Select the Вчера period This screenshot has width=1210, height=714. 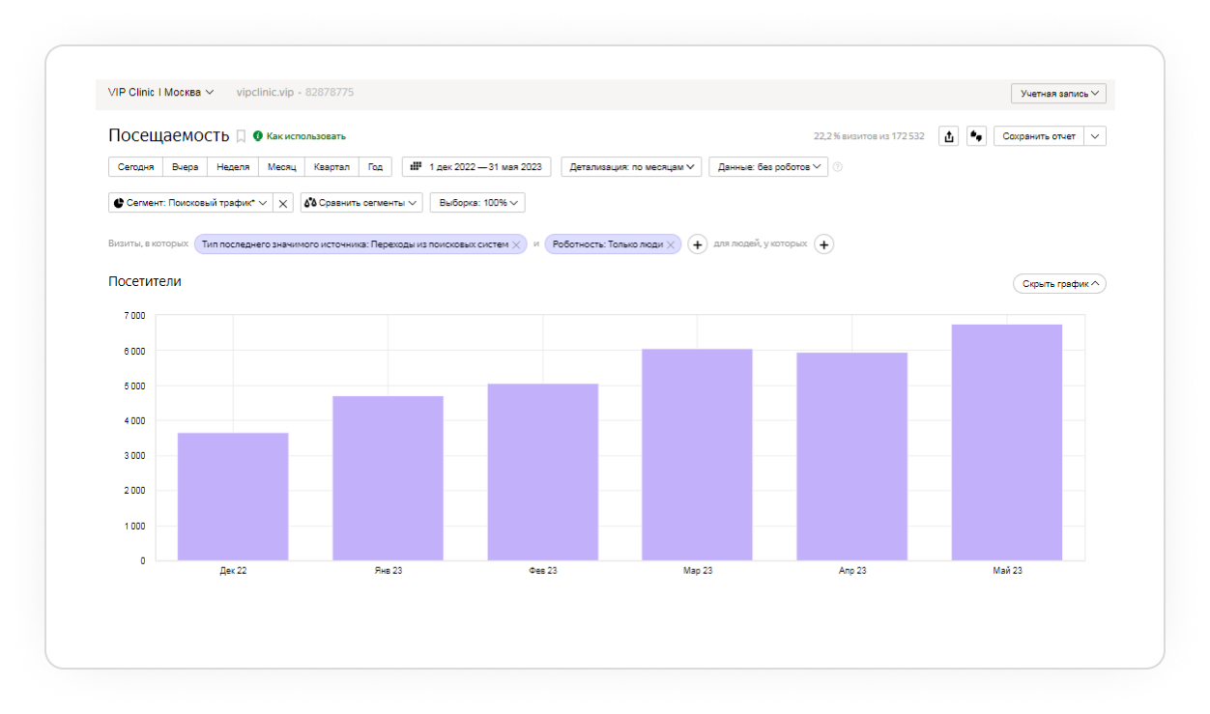tap(185, 167)
